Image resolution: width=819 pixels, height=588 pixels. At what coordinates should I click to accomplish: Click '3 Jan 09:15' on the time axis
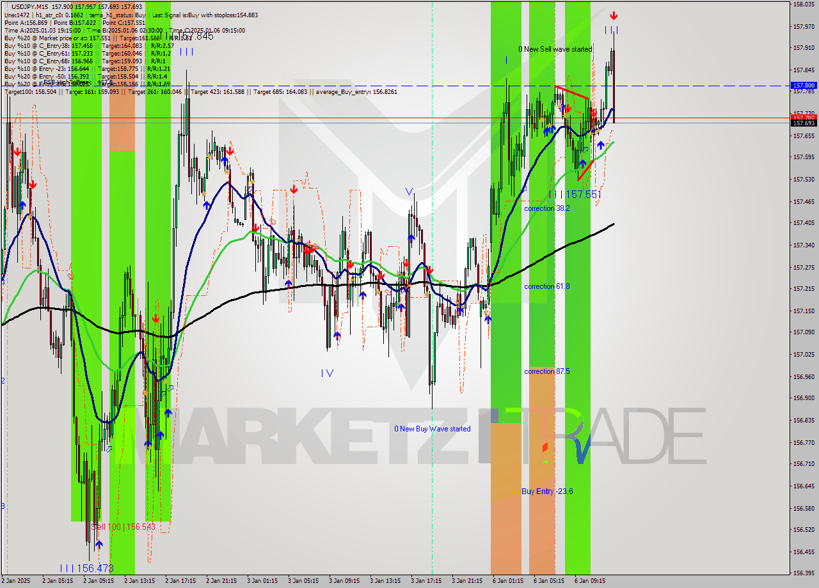coord(345,581)
